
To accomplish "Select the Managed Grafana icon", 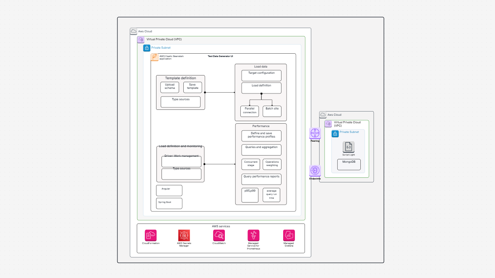I will click(289, 235).
